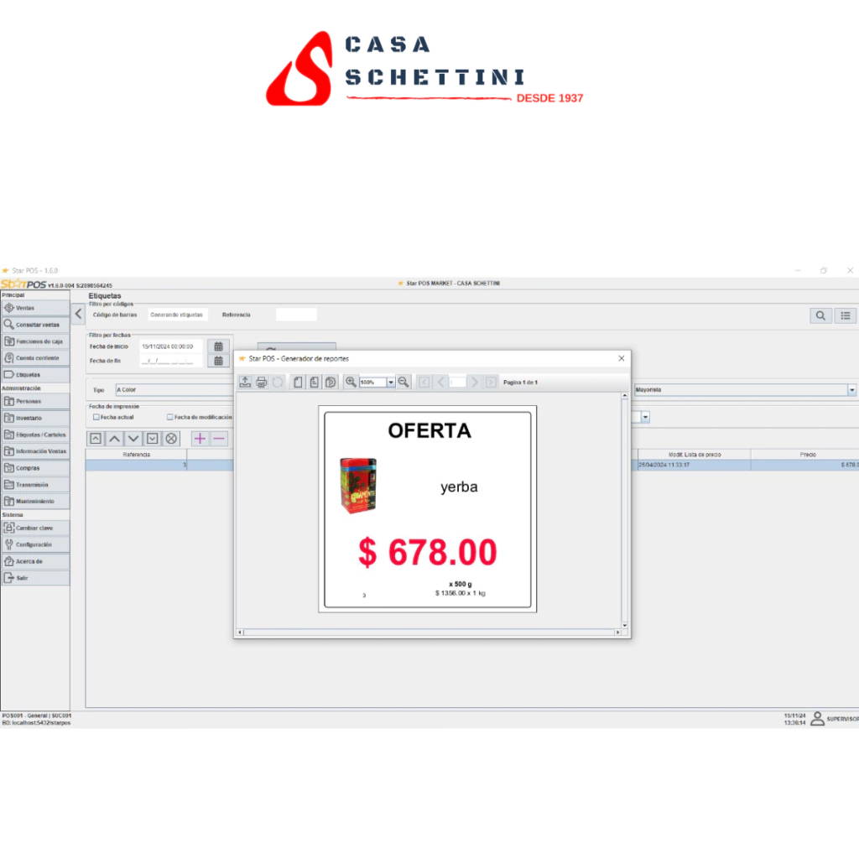
Task: Enable the Fecha de modificación checkbox
Action: click(169, 418)
